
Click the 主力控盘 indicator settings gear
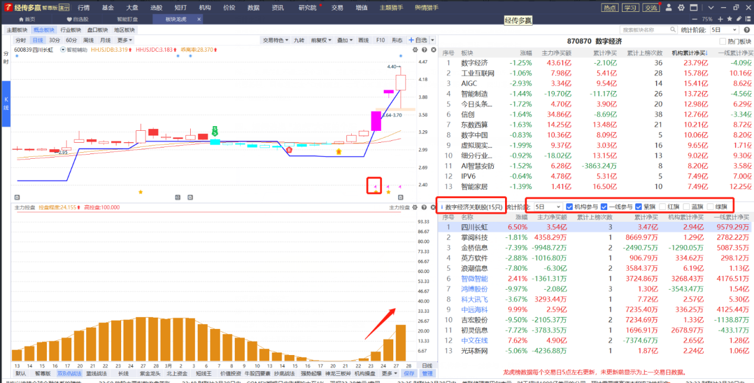[x=414, y=208]
